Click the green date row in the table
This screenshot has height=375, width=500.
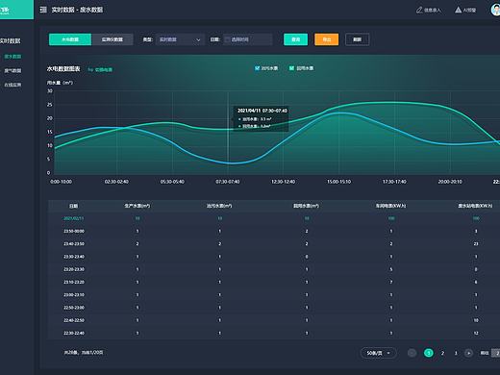pos(274,218)
